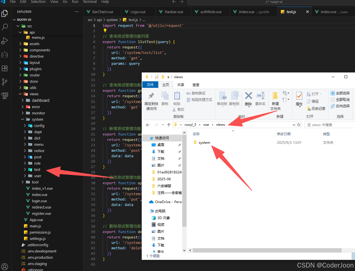The height and width of the screenshot is (271, 355).
Task: Click the system breadcrumb in VS Code
Action: coord(112,20)
